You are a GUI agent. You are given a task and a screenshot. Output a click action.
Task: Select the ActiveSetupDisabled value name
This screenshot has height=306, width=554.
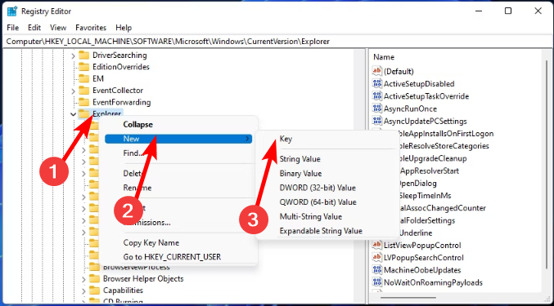[x=419, y=84]
